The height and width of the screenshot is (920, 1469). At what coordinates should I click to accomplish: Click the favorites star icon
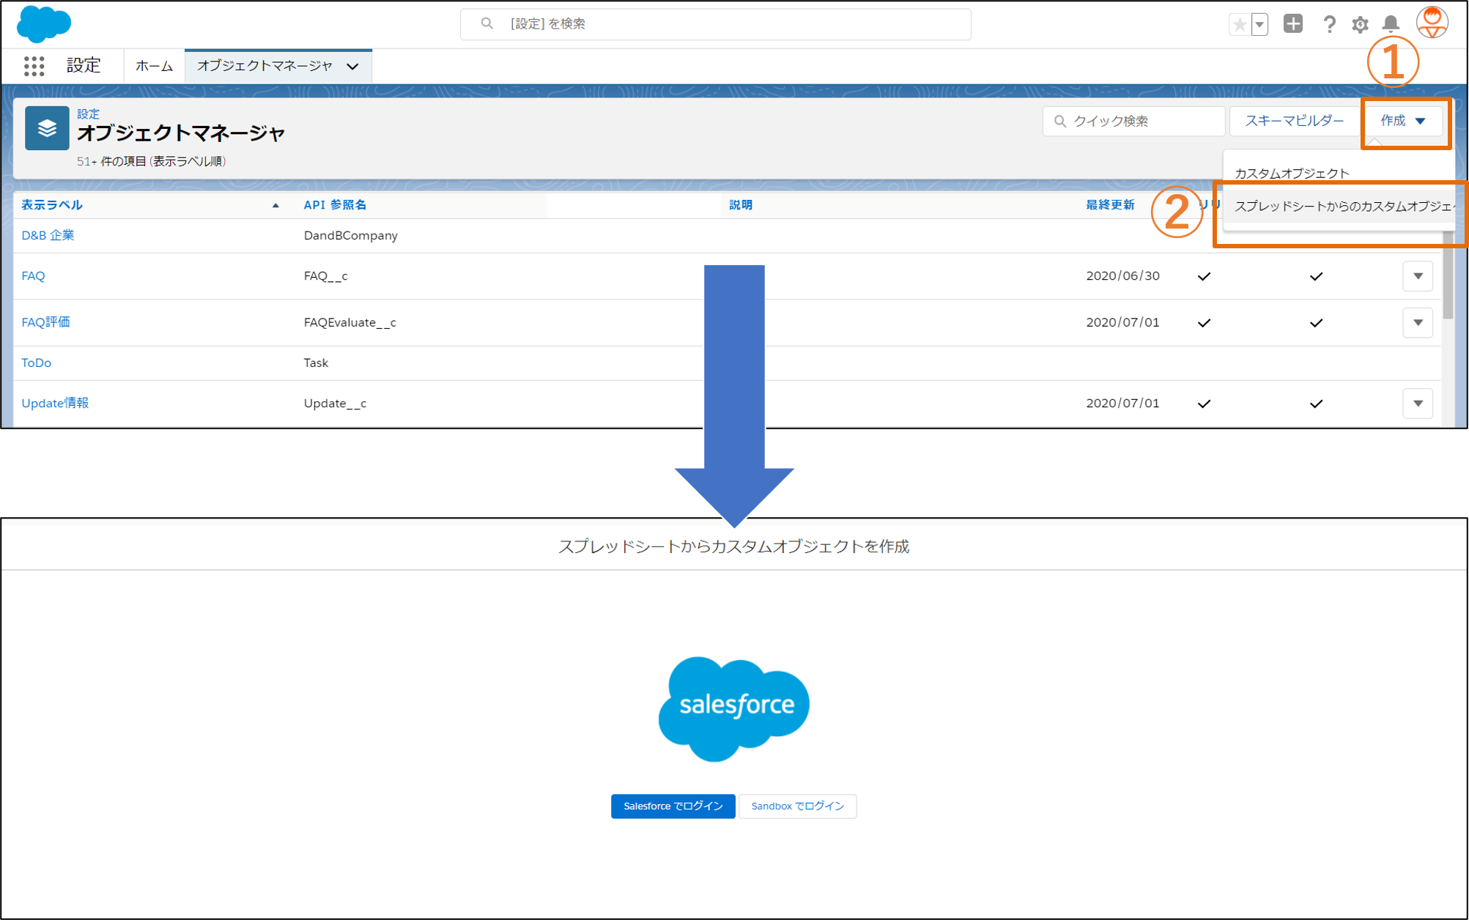coord(1240,24)
